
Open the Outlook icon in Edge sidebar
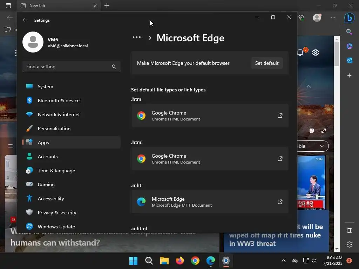350,60
